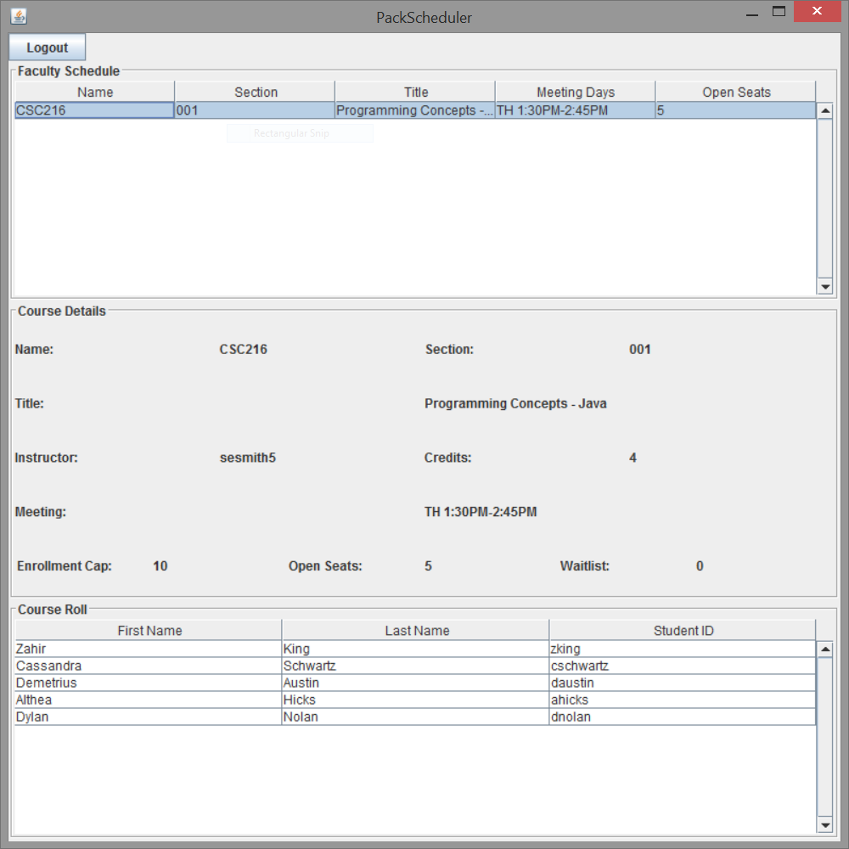This screenshot has height=849, width=849.
Task: Click the Logout button
Action: (47, 47)
